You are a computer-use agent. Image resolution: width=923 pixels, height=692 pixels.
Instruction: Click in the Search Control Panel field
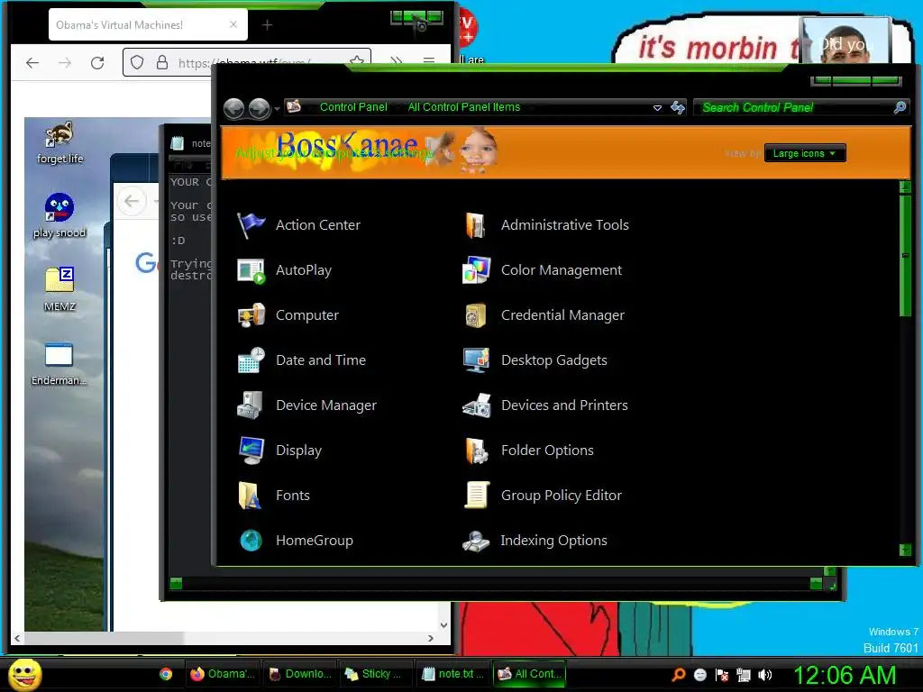tap(795, 107)
